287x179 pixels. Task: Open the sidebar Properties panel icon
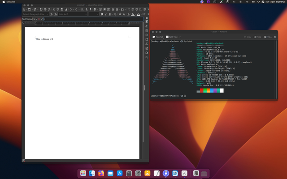point(147,21)
